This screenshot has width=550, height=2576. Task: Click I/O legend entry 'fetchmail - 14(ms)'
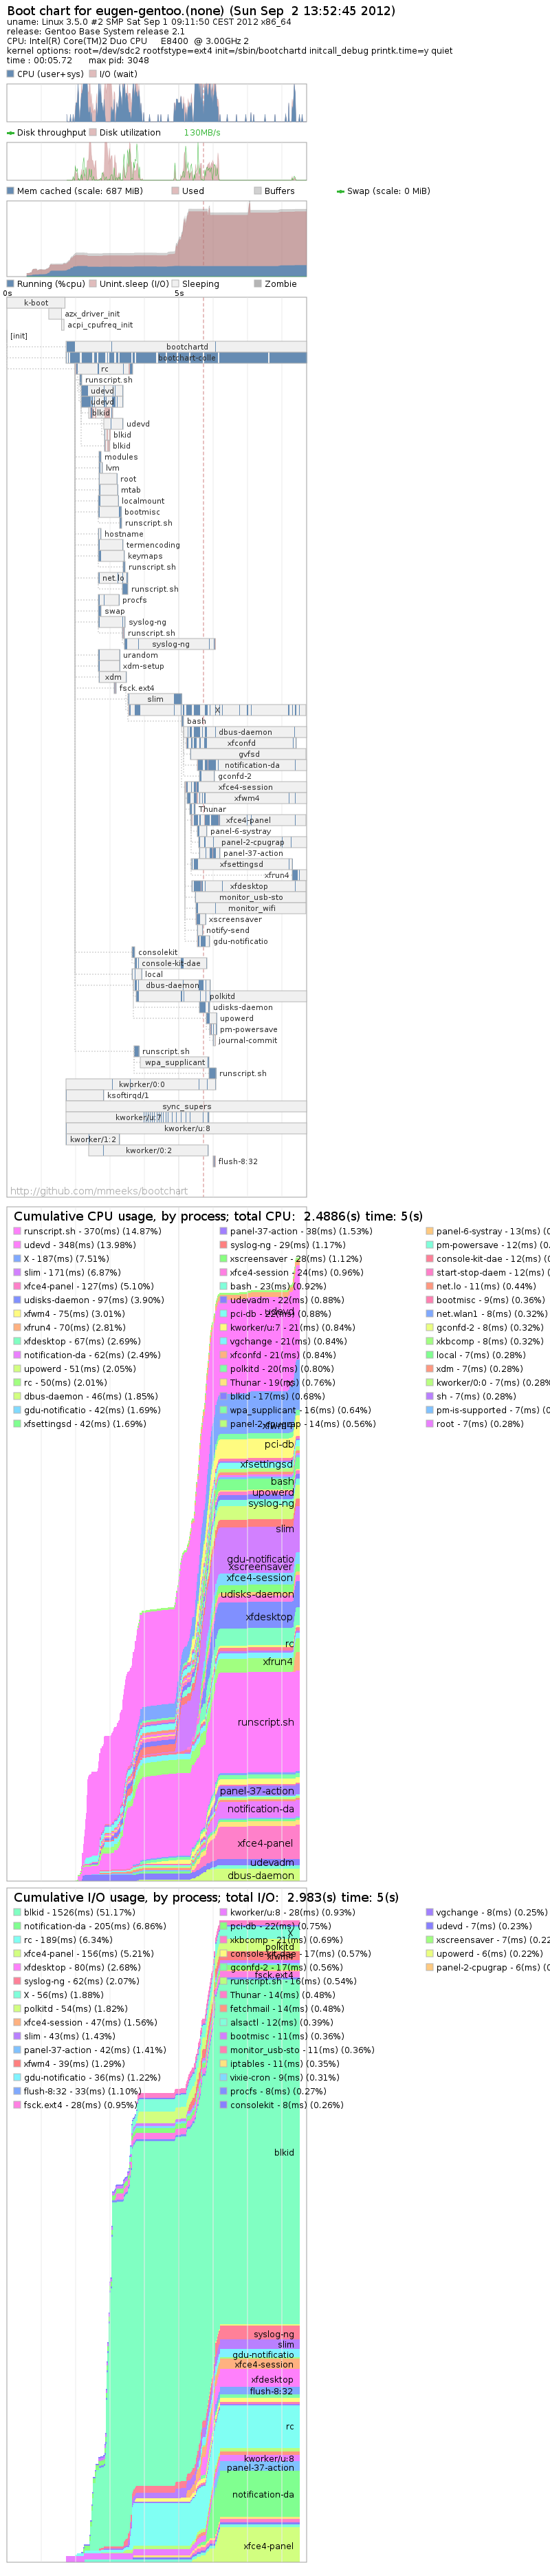[281, 2008]
